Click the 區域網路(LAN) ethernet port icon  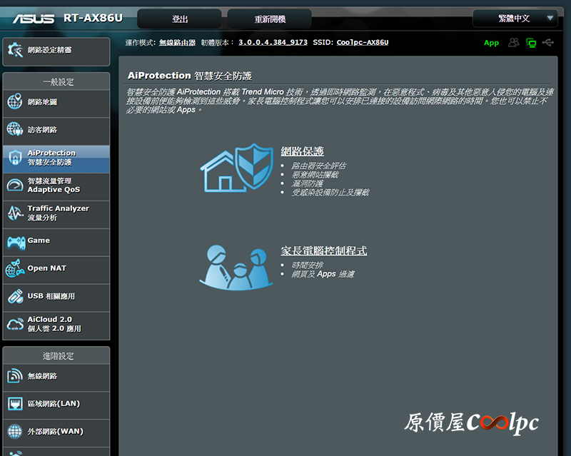[x=15, y=404]
